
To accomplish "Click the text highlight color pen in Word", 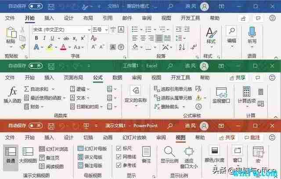I will click(x=50, y=47).
